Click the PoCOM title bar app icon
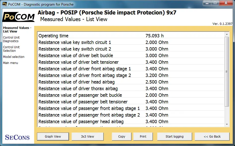Image resolution: width=235 pixels, height=146 pixels. tap(5, 4)
